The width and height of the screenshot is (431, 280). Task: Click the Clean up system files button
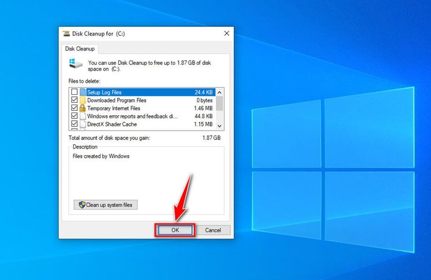point(106,205)
